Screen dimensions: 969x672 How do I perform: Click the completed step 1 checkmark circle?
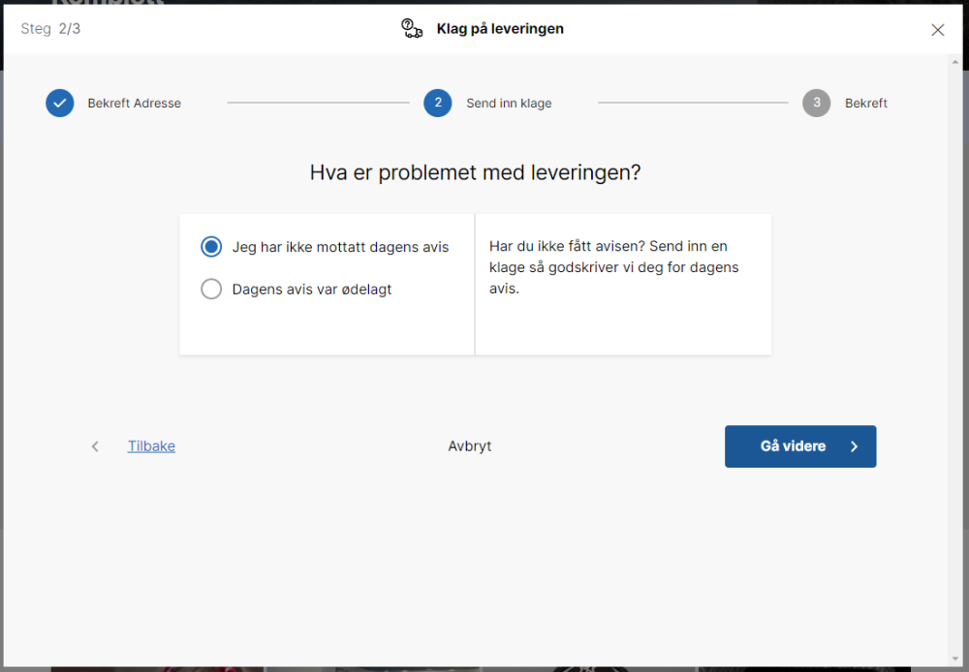(x=60, y=104)
